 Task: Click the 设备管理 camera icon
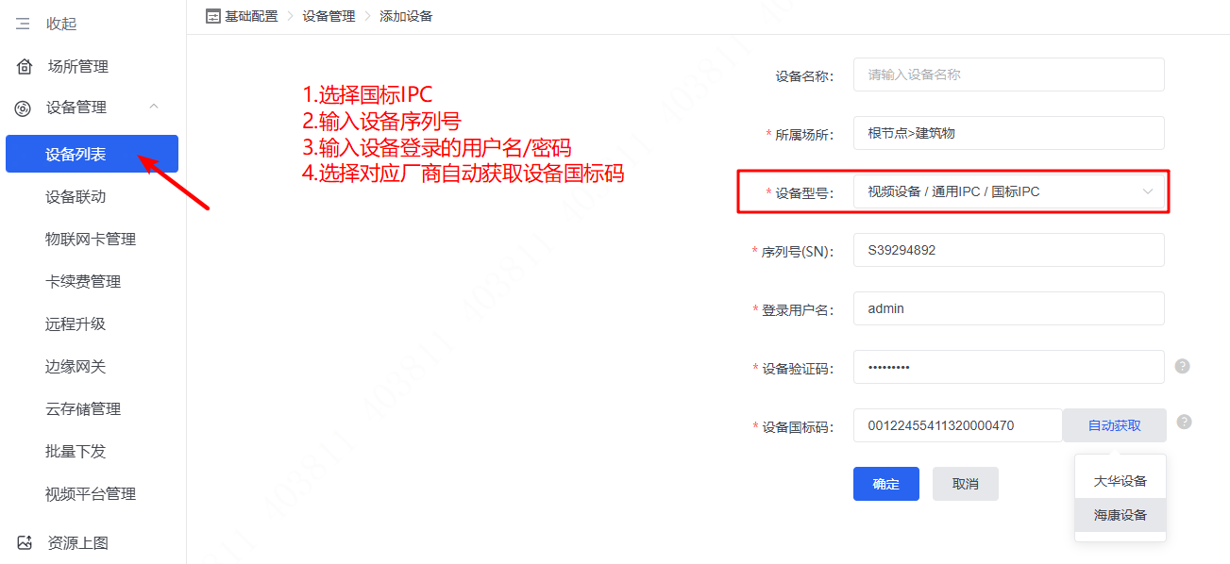coord(23,108)
